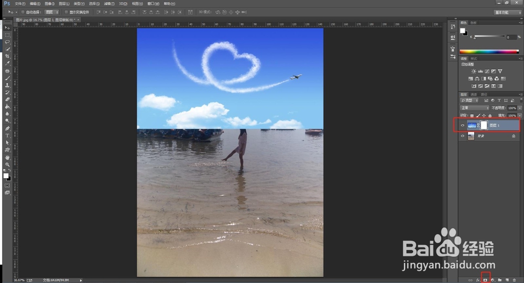The image size is (524, 283).
Task: Enable Auto-Select checkbox in options bar
Action: click(23, 12)
